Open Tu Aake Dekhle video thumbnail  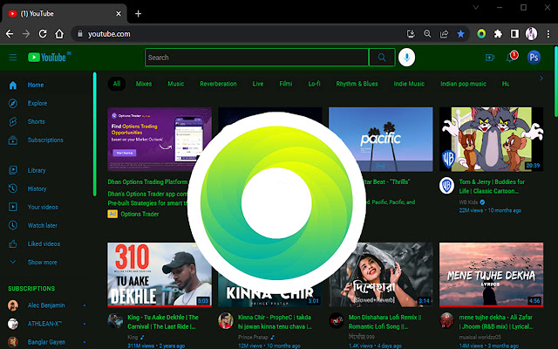coord(160,275)
